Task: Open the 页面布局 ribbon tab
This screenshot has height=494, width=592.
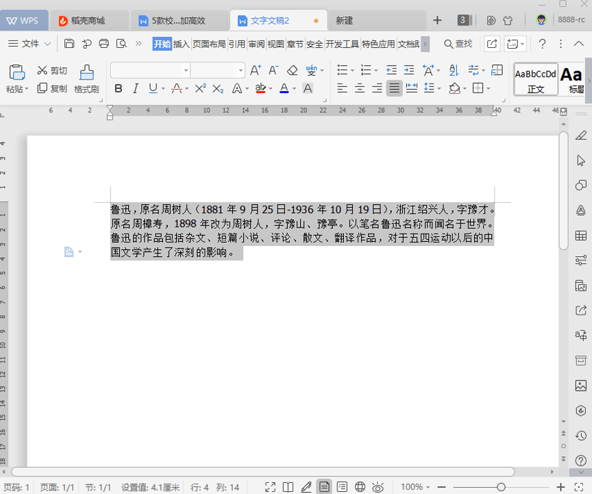Action: pos(209,44)
